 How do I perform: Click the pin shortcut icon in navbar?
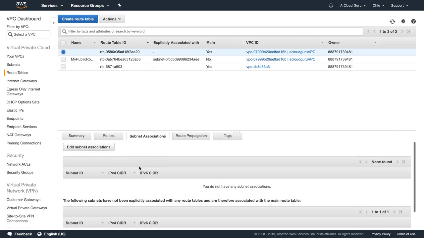(x=119, y=5)
